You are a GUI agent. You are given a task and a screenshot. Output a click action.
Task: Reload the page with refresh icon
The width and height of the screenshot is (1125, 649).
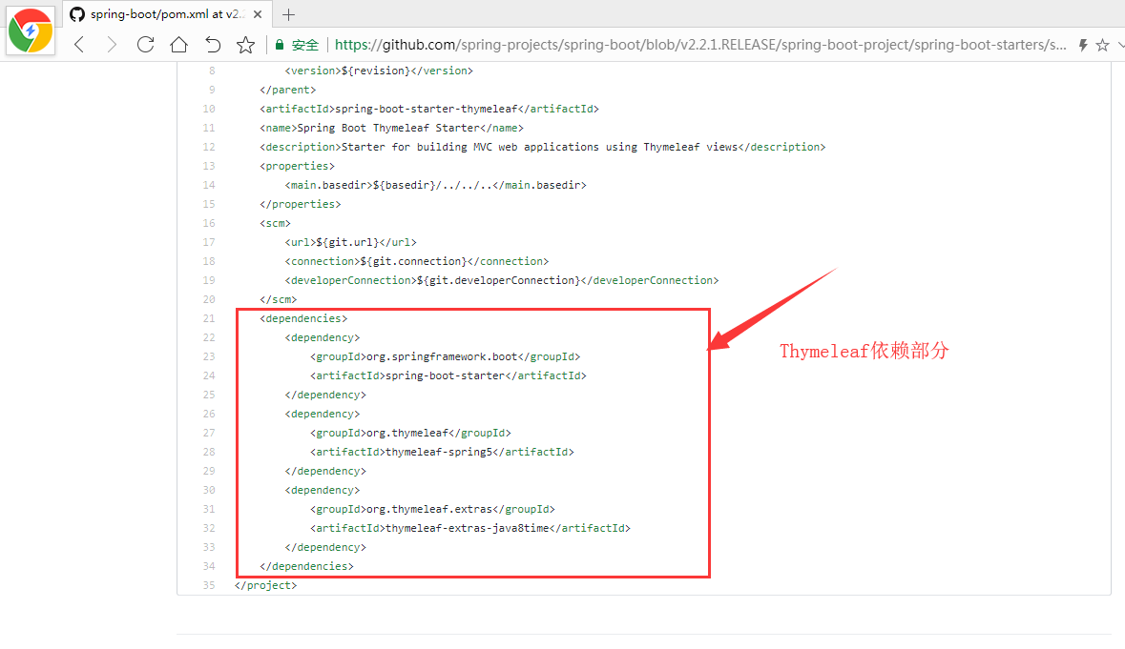(145, 45)
